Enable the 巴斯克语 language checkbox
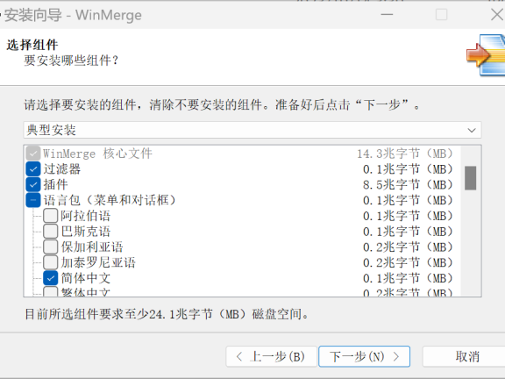 pyautogui.click(x=51, y=231)
